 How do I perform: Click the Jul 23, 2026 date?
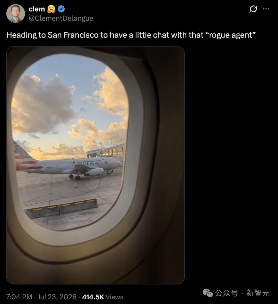click(57, 297)
